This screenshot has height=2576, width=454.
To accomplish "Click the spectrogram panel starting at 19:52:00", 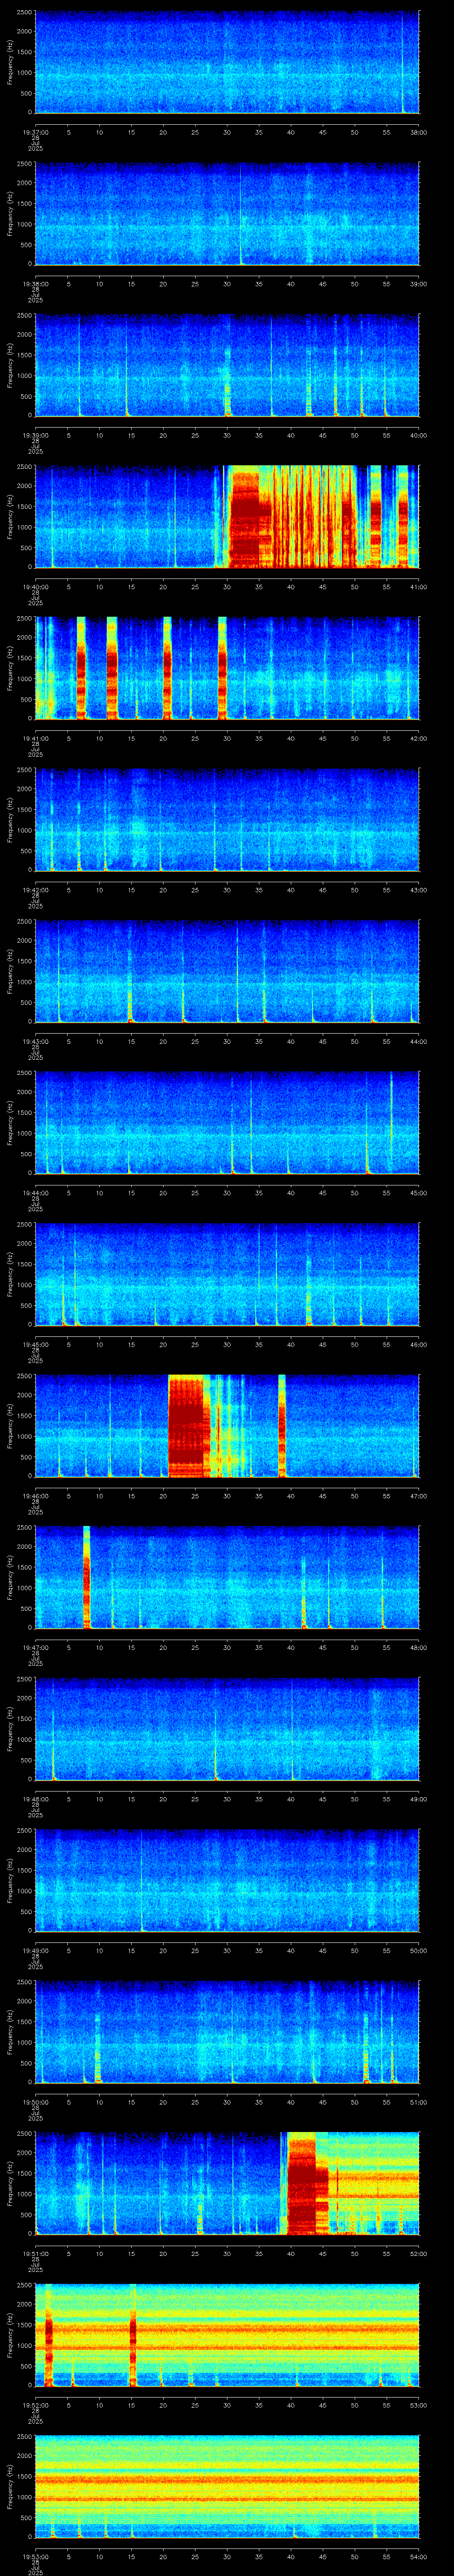I will (227, 2334).
